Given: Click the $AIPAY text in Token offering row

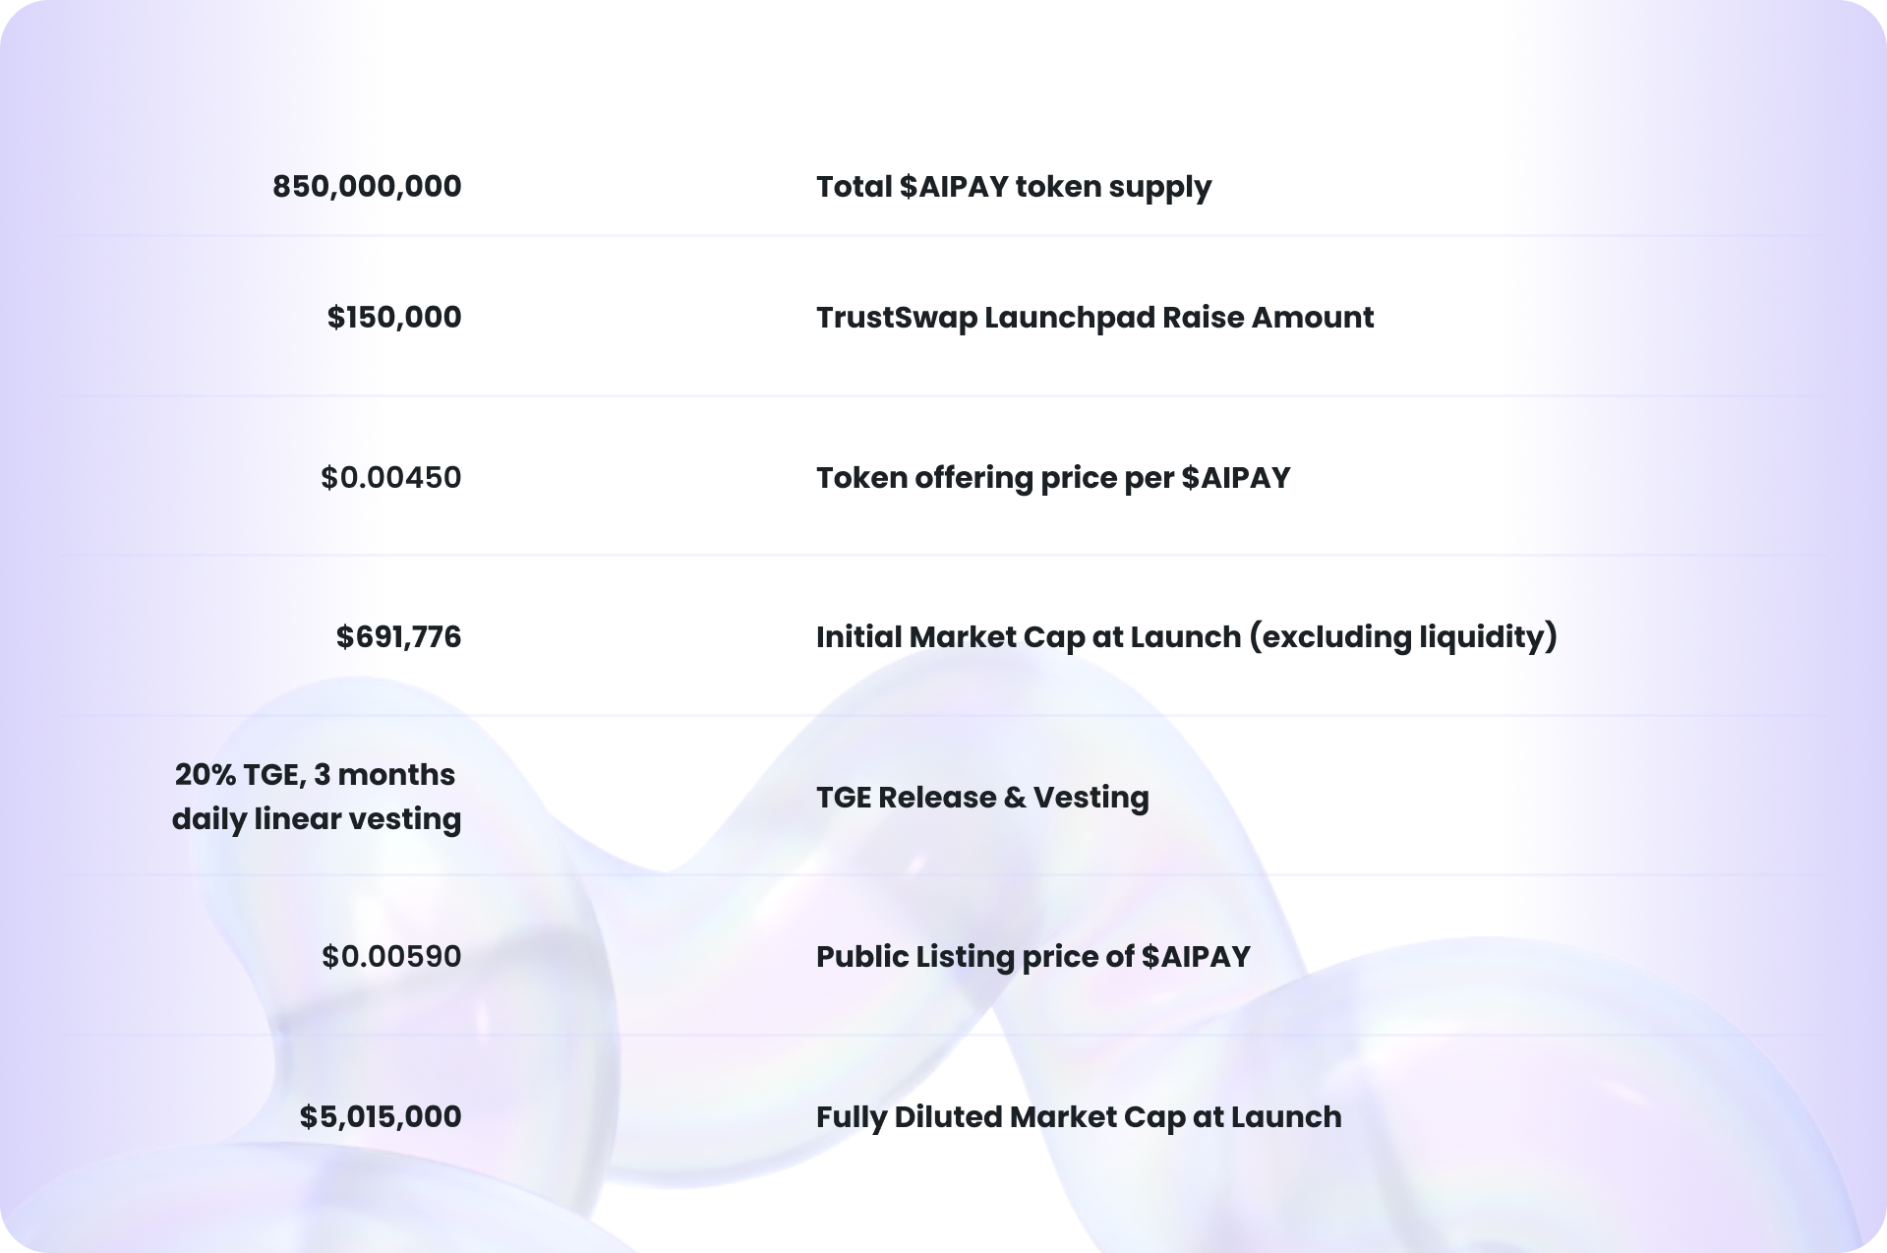Looking at the screenshot, I should point(1236,478).
